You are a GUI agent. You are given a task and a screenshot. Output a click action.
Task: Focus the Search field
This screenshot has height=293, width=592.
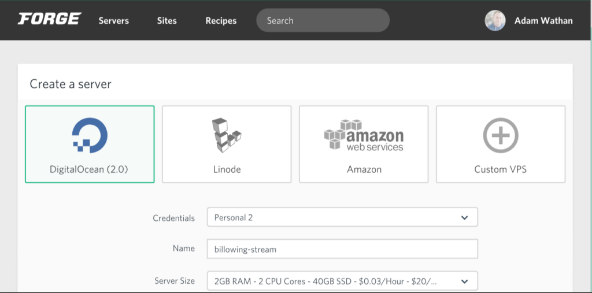(323, 20)
